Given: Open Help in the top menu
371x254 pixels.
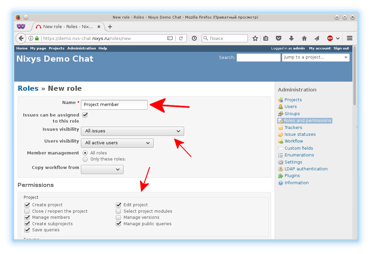Looking at the screenshot, I should coord(103,48).
